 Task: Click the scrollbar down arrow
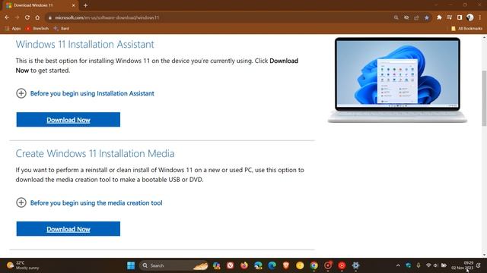coord(484,255)
